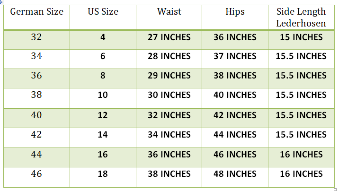
Task: Click German size 32 cell
Action: 36,37
